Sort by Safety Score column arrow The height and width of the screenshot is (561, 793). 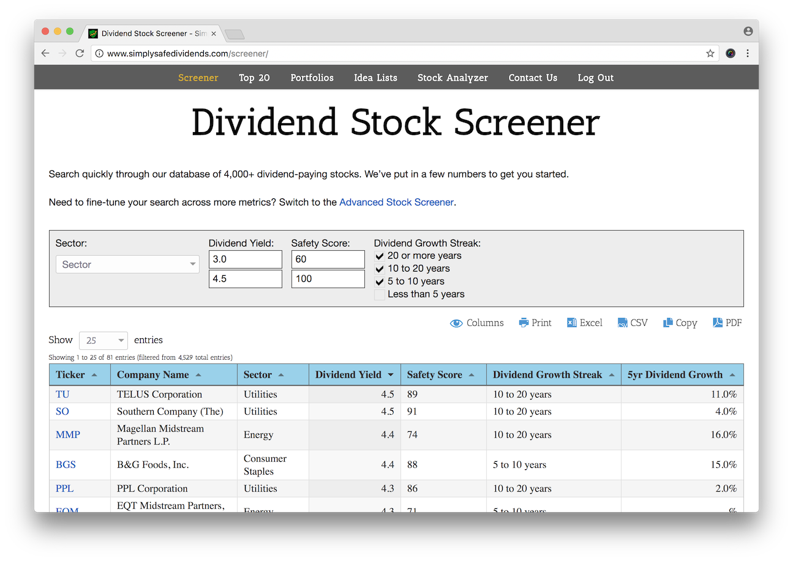pos(472,374)
